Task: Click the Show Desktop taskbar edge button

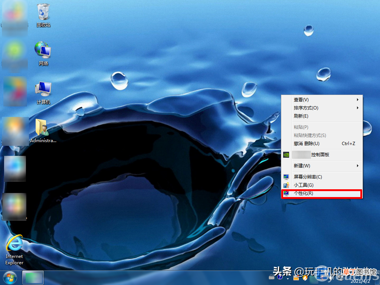Action: tap(377, 278)
